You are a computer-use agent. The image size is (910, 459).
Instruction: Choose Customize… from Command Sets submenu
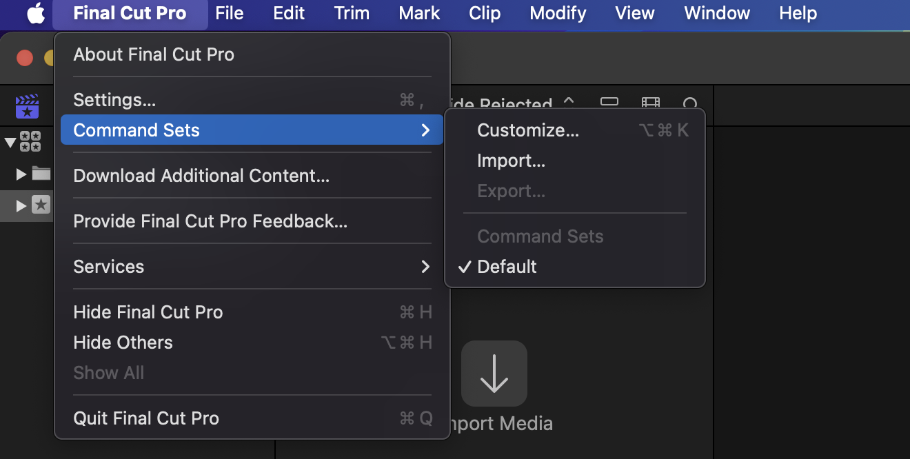tap(527, 130)
